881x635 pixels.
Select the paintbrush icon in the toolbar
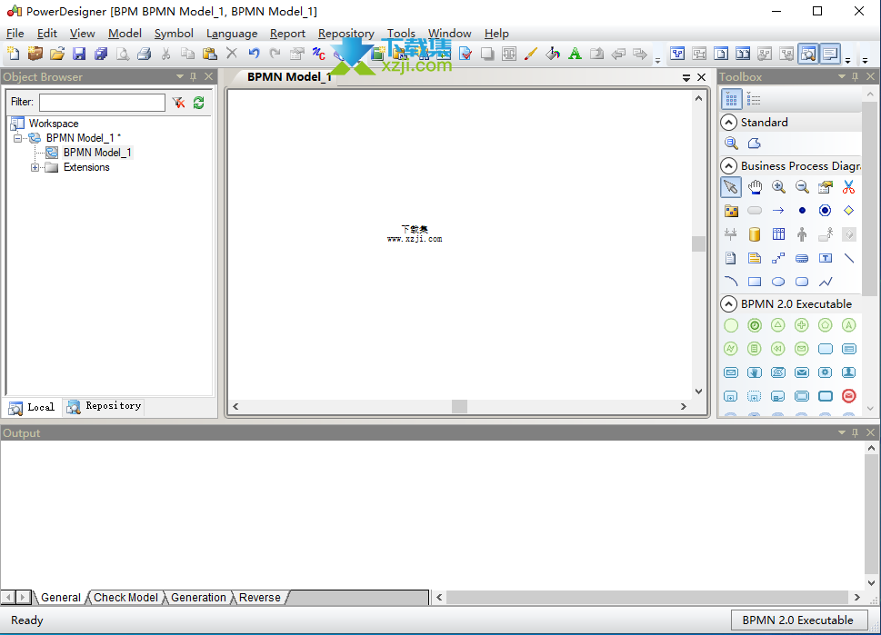pyautogui.click(x=530, y=54)
